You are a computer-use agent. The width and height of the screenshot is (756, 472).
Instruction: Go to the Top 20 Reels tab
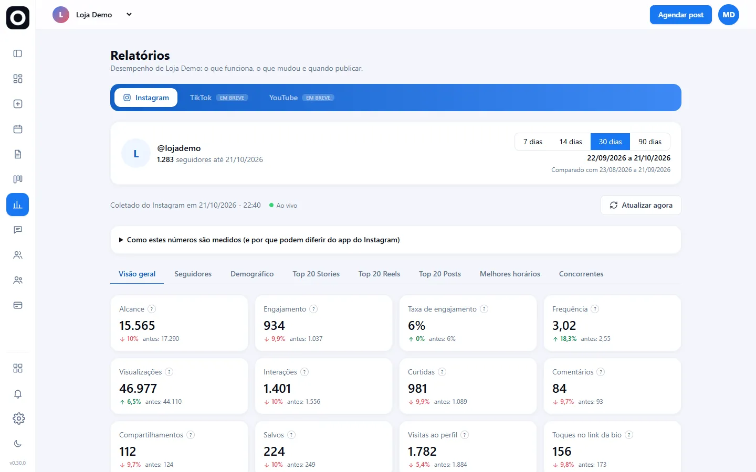coord(379,274)
